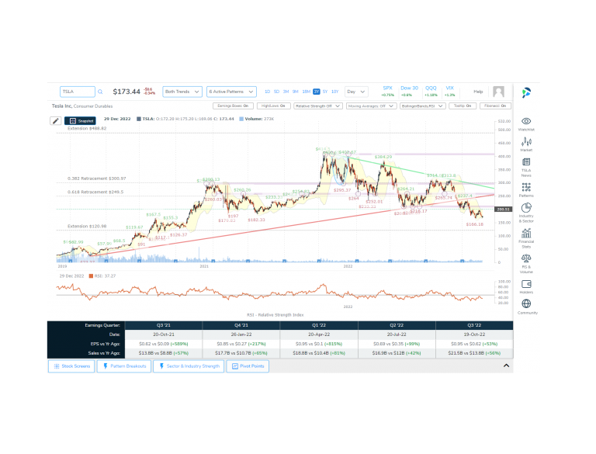The width and height of the screenshot is (596, 454).
Task: Select the 3M time range
Action: (x=286, y=92)
